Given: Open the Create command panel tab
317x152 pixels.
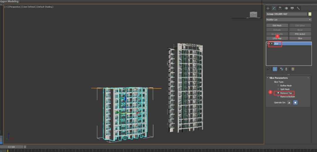Looking at the screenshot, I should 268,8.
